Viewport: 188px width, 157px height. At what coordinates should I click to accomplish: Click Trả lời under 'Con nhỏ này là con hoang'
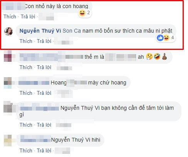pyautogui.click(x=28, y=17)
